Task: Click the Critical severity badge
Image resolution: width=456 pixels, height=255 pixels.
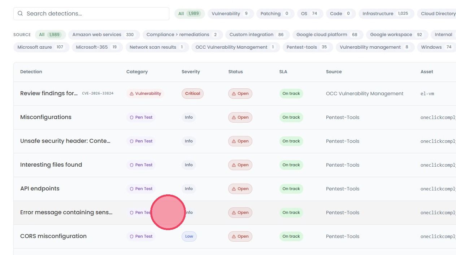Action: click(192, 93)
